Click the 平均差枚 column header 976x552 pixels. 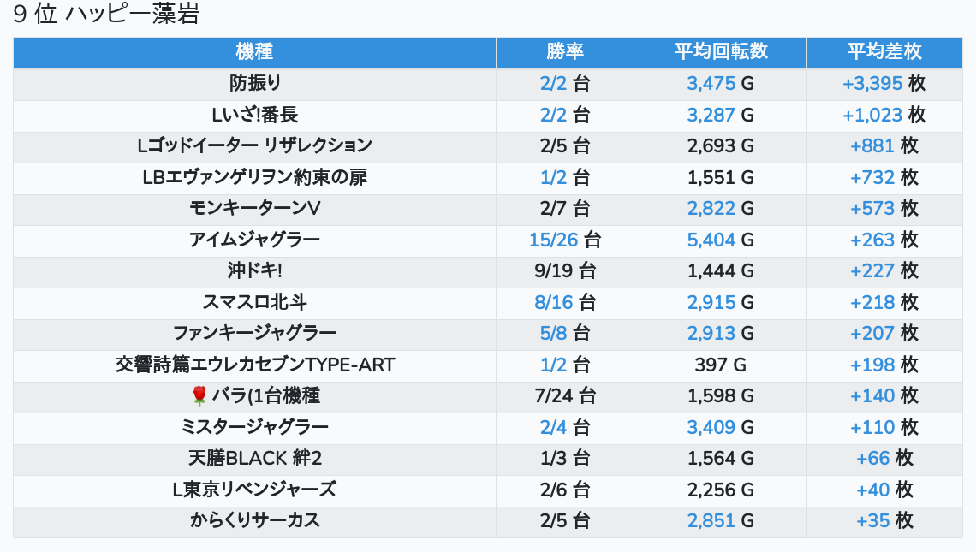coord(884,51)
